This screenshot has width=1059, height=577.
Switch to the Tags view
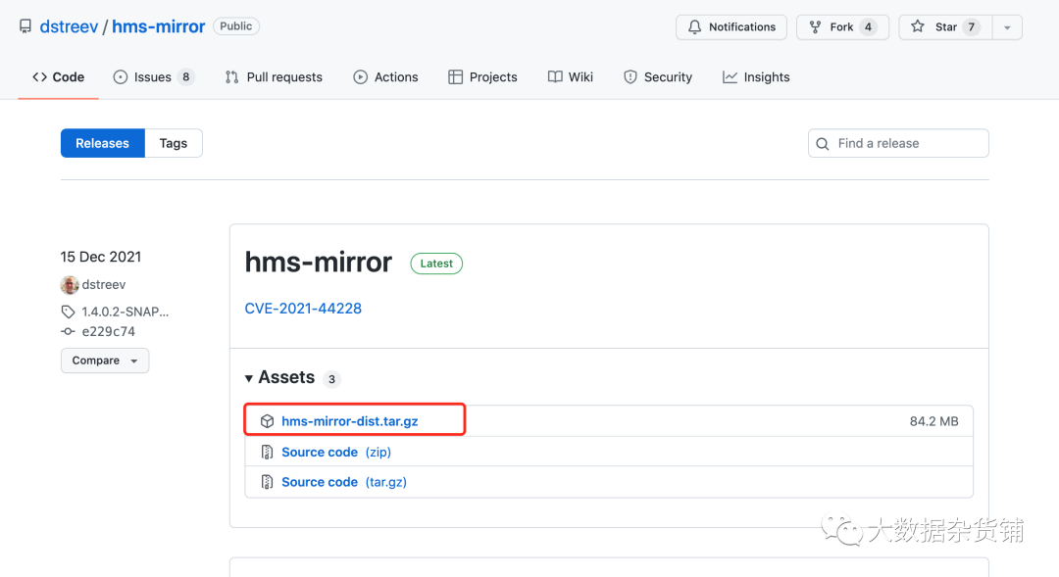pyautogui.click(x=174, y=143)
